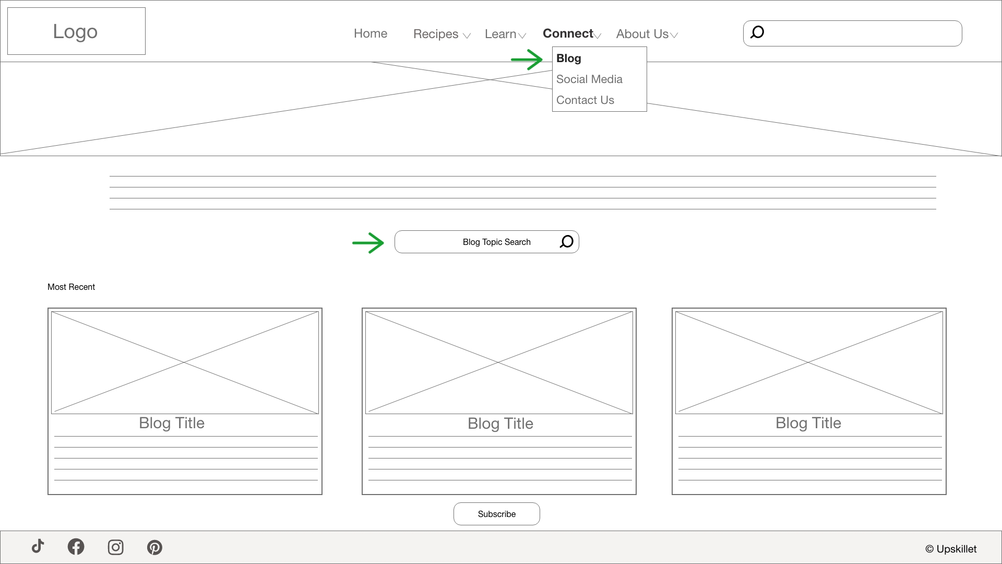Image resolution: width=1002 pixels, height=564 pixels.
Task: Select Blog from the Connect dropdown
Action: coord(568,58)
